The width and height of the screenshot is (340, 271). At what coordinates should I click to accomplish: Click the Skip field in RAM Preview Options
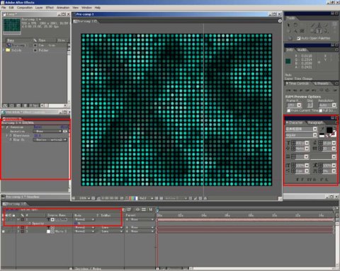coord(310,105)
